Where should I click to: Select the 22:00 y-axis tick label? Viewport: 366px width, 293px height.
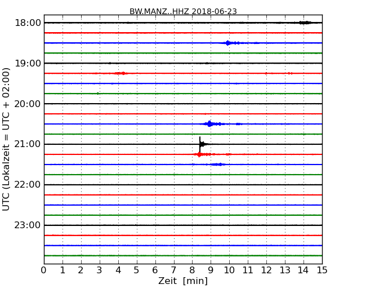[27, 185]
